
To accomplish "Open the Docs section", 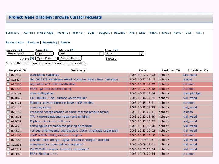I will (165, 32).
